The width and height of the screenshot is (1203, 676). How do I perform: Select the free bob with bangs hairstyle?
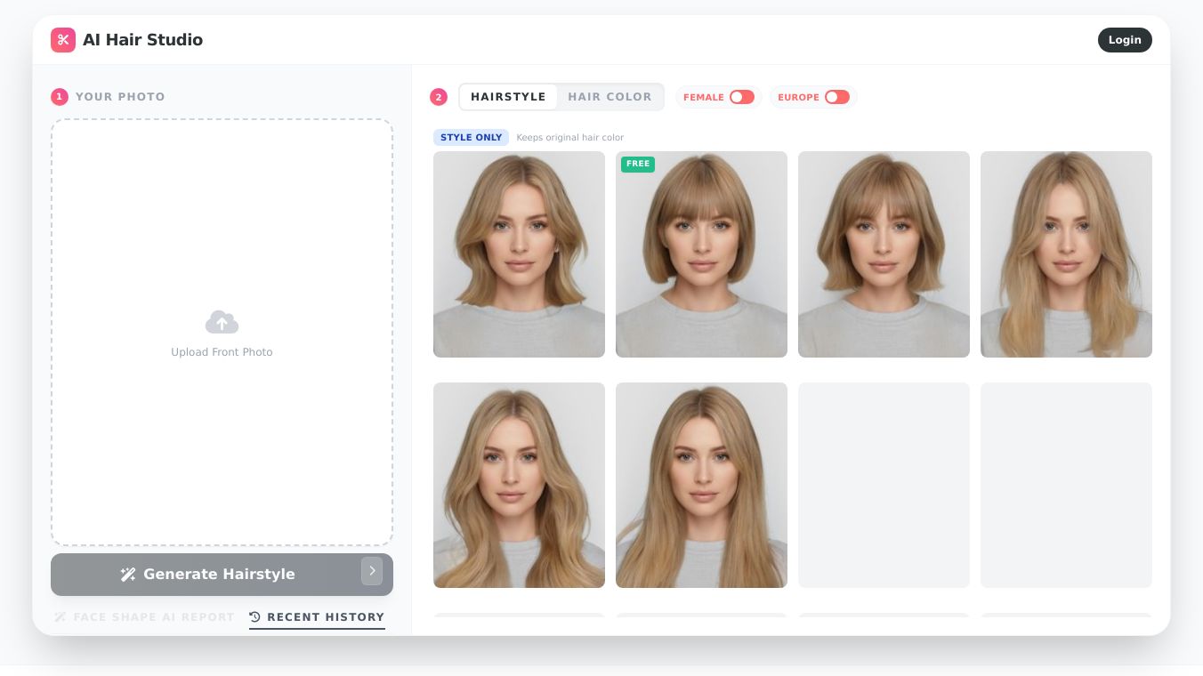click(x=701, y=254)
